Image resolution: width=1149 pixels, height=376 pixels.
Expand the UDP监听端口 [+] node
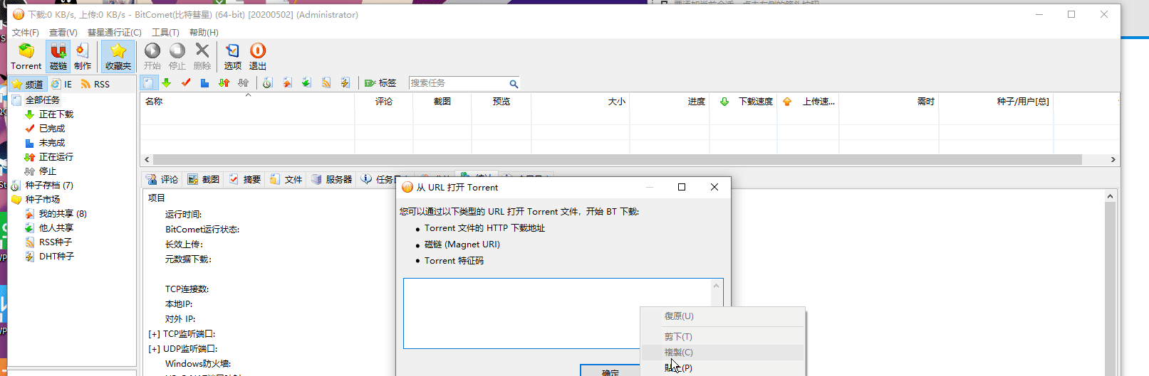click(154, 349)
